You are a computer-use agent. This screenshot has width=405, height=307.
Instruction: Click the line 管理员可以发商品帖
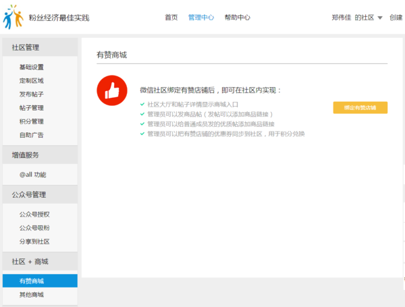210,115
